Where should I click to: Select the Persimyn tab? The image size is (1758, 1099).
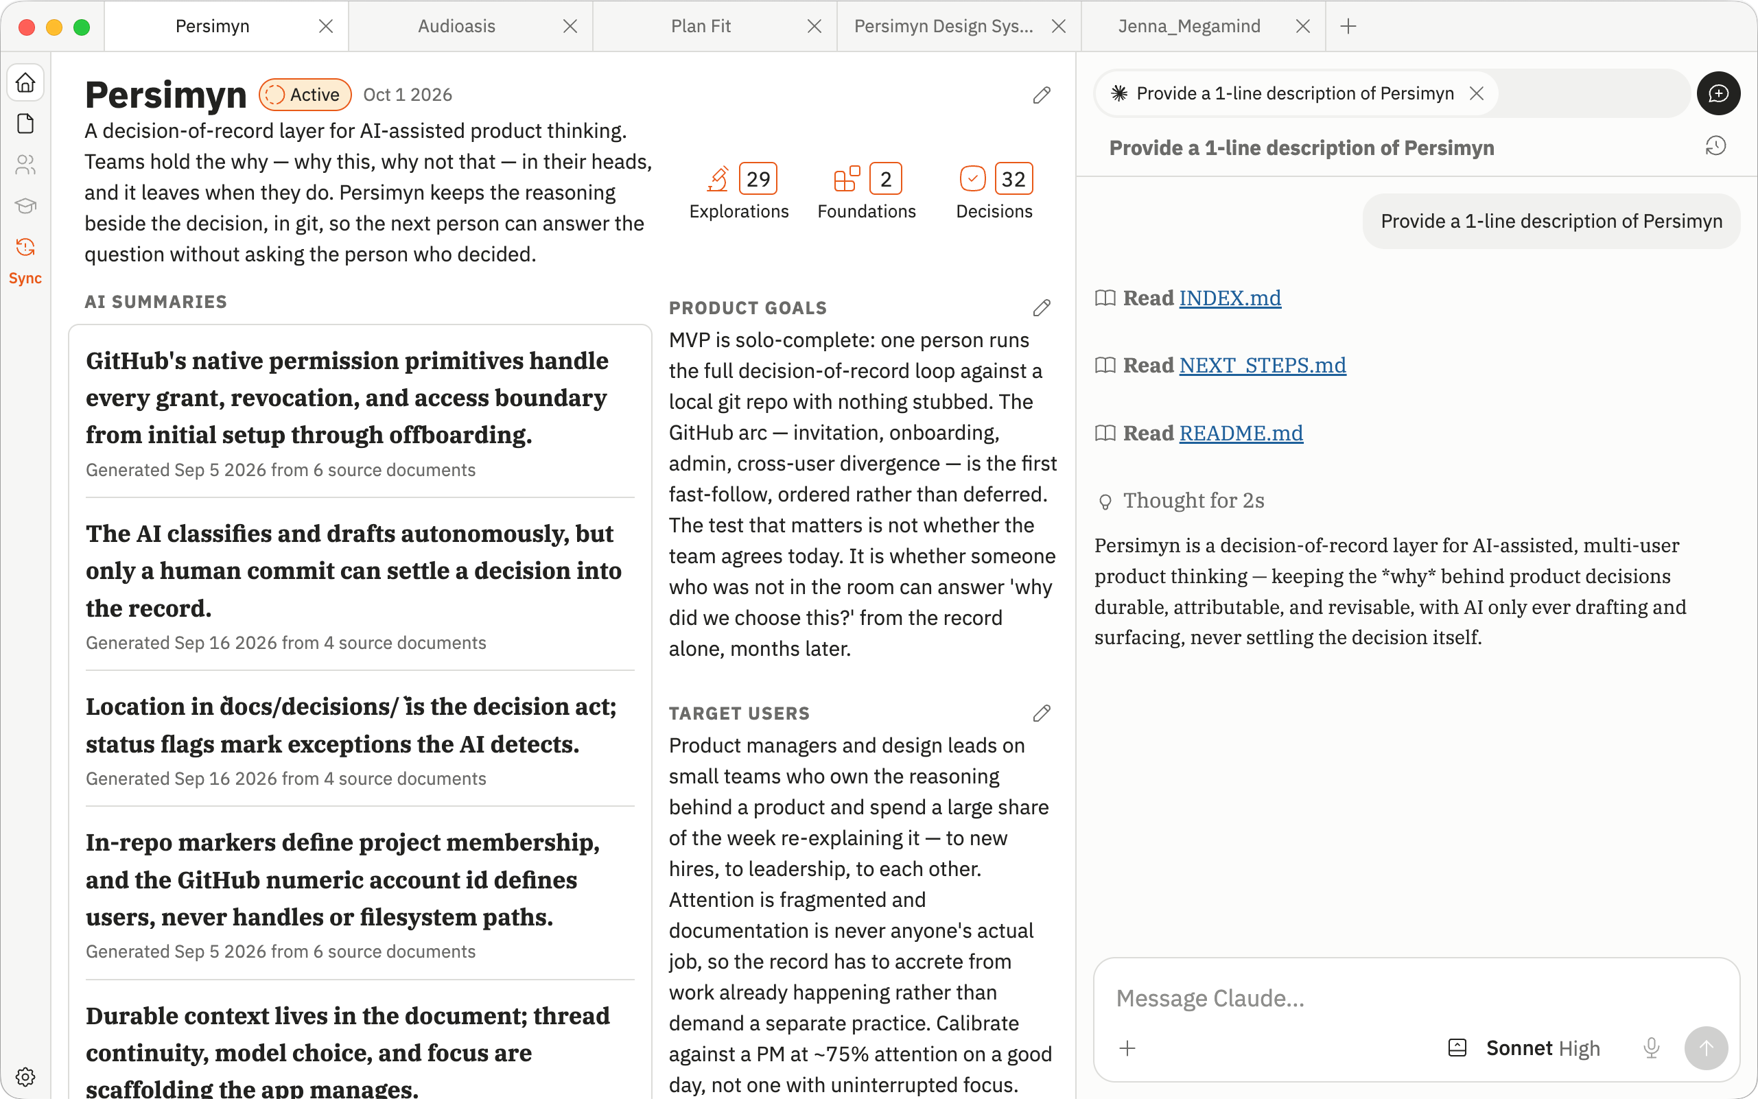click(226, 26)
